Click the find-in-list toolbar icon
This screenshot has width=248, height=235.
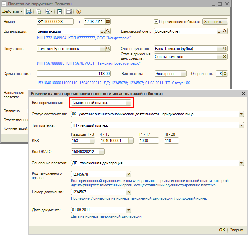point(29,11)
